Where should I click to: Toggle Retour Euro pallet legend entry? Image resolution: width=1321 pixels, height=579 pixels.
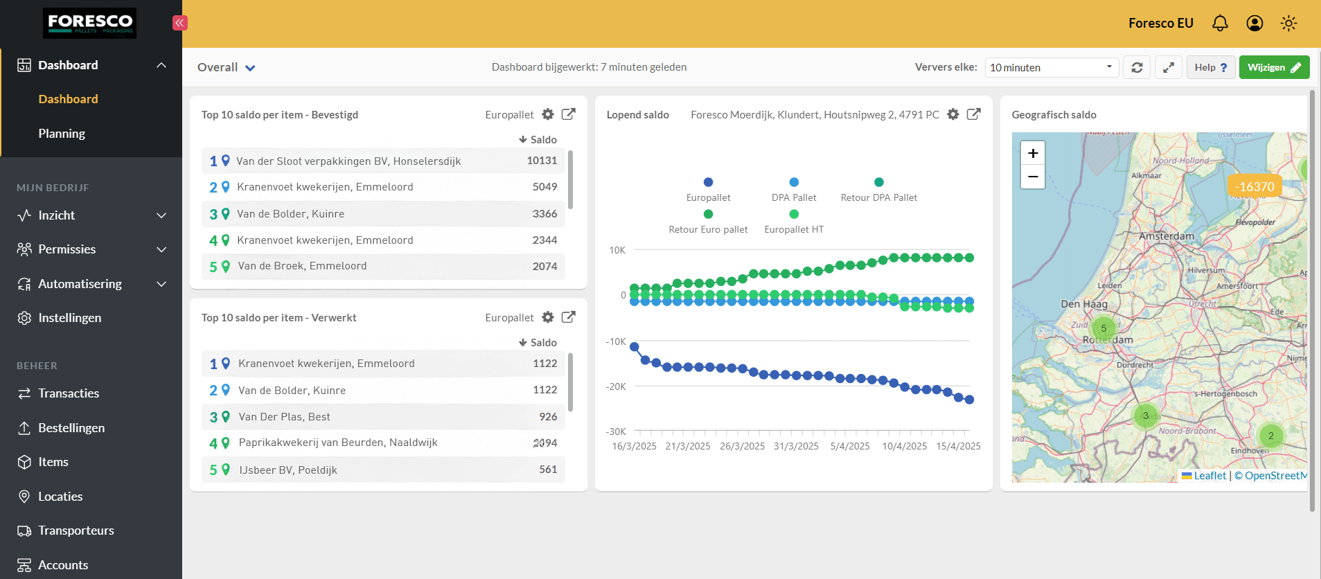[x=708, y=222]
